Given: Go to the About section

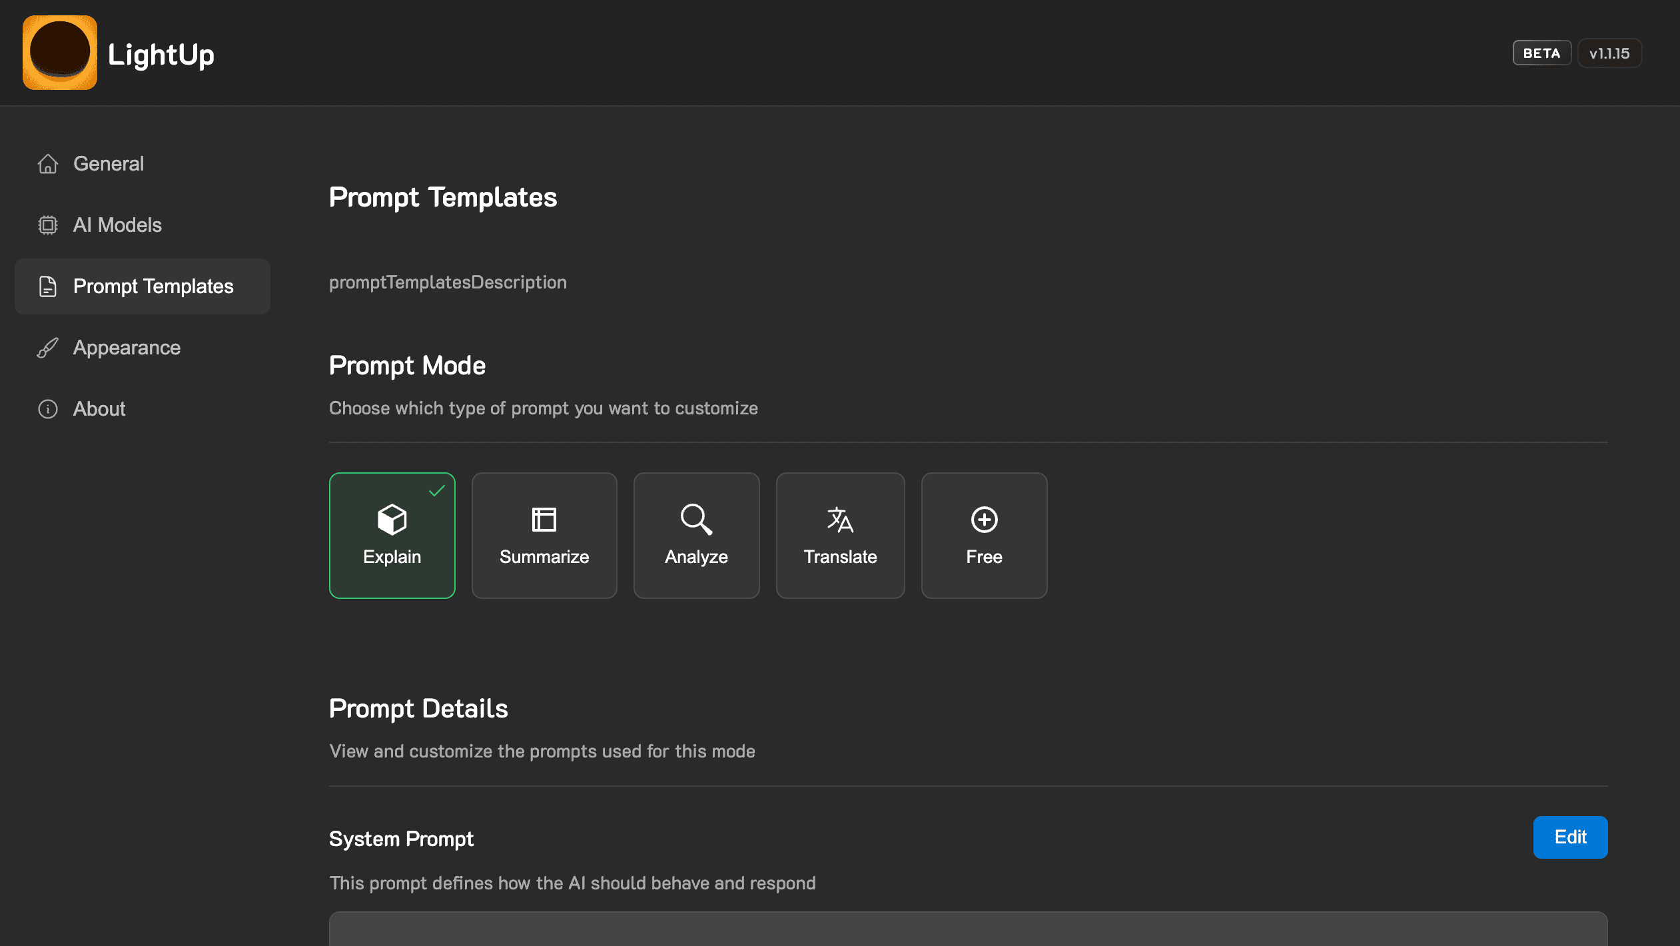Looking at the screenshot, I should (x=99, y=408).
